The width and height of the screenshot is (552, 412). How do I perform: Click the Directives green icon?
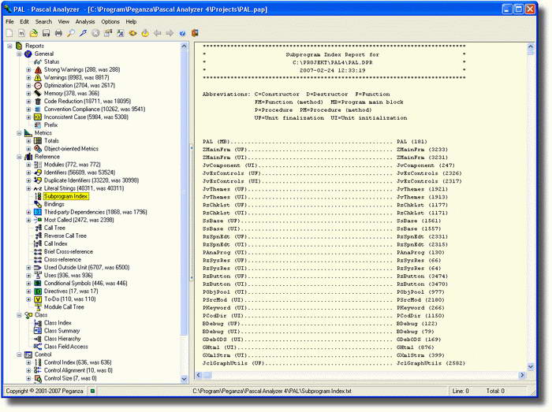tap(38, 291)
